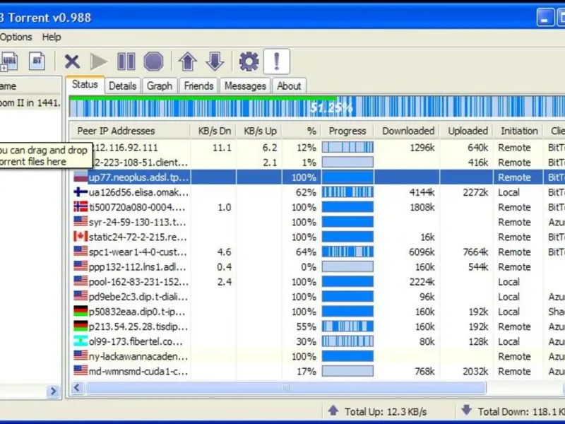Image resolution: width=565 pixels, height=424 pixels.
Task: Select peer 'syr-24-59-130-113.t...'
Action: click(137, 222)
